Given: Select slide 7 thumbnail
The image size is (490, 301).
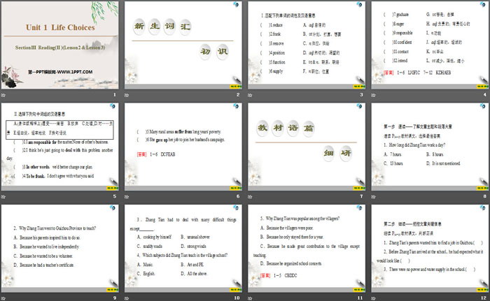Looking at the screenshot, I should click(x=307, y=147).
